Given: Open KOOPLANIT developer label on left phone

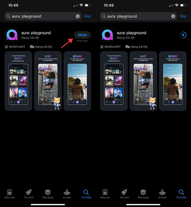Looking at the screenshot, I should click(x=15, y=47).
